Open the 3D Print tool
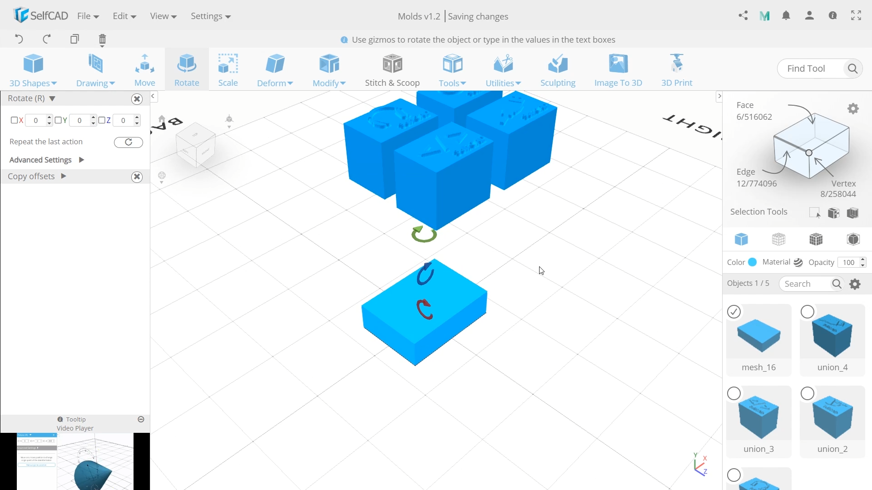 676,70
